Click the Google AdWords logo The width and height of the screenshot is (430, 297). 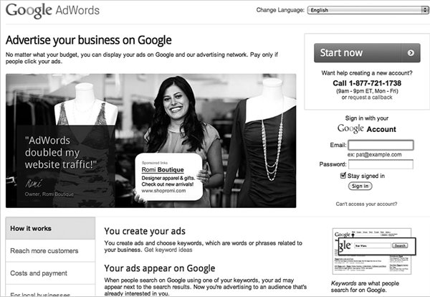click(52, 11)
